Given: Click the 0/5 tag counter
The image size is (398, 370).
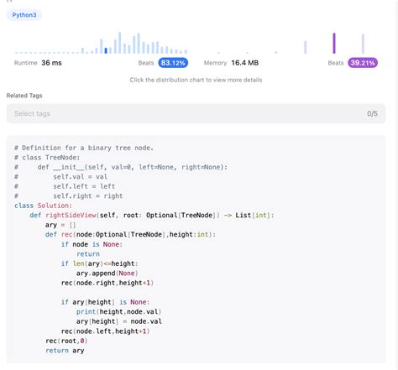Looking at the screenshot, I should pyautogui.click(x=372, y=113).
